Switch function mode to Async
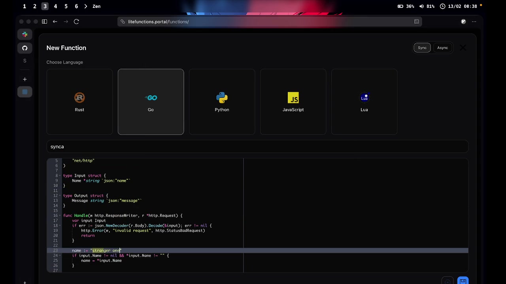The width and height of the screenshot is (506, 284). 442,48
